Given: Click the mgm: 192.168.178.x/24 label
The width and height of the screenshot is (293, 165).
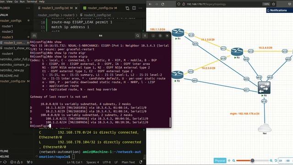Looking at the screenshot, I should tap(244, 114).
